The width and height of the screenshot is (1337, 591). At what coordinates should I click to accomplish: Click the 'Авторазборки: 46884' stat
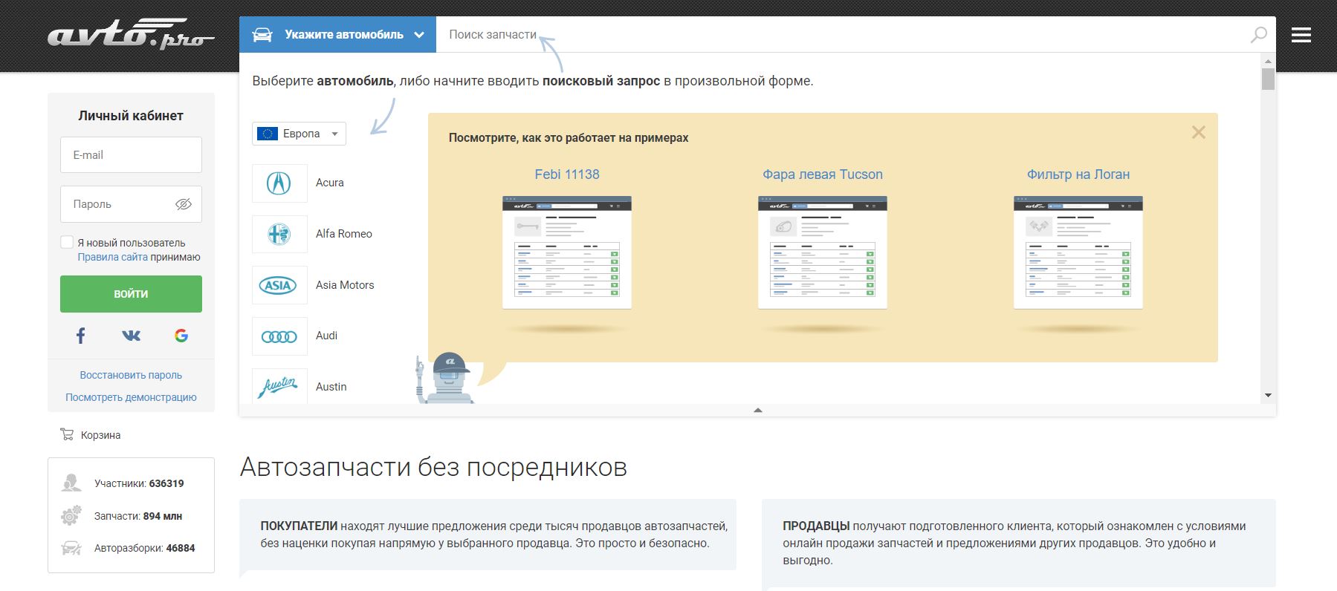tap(144, 549)
